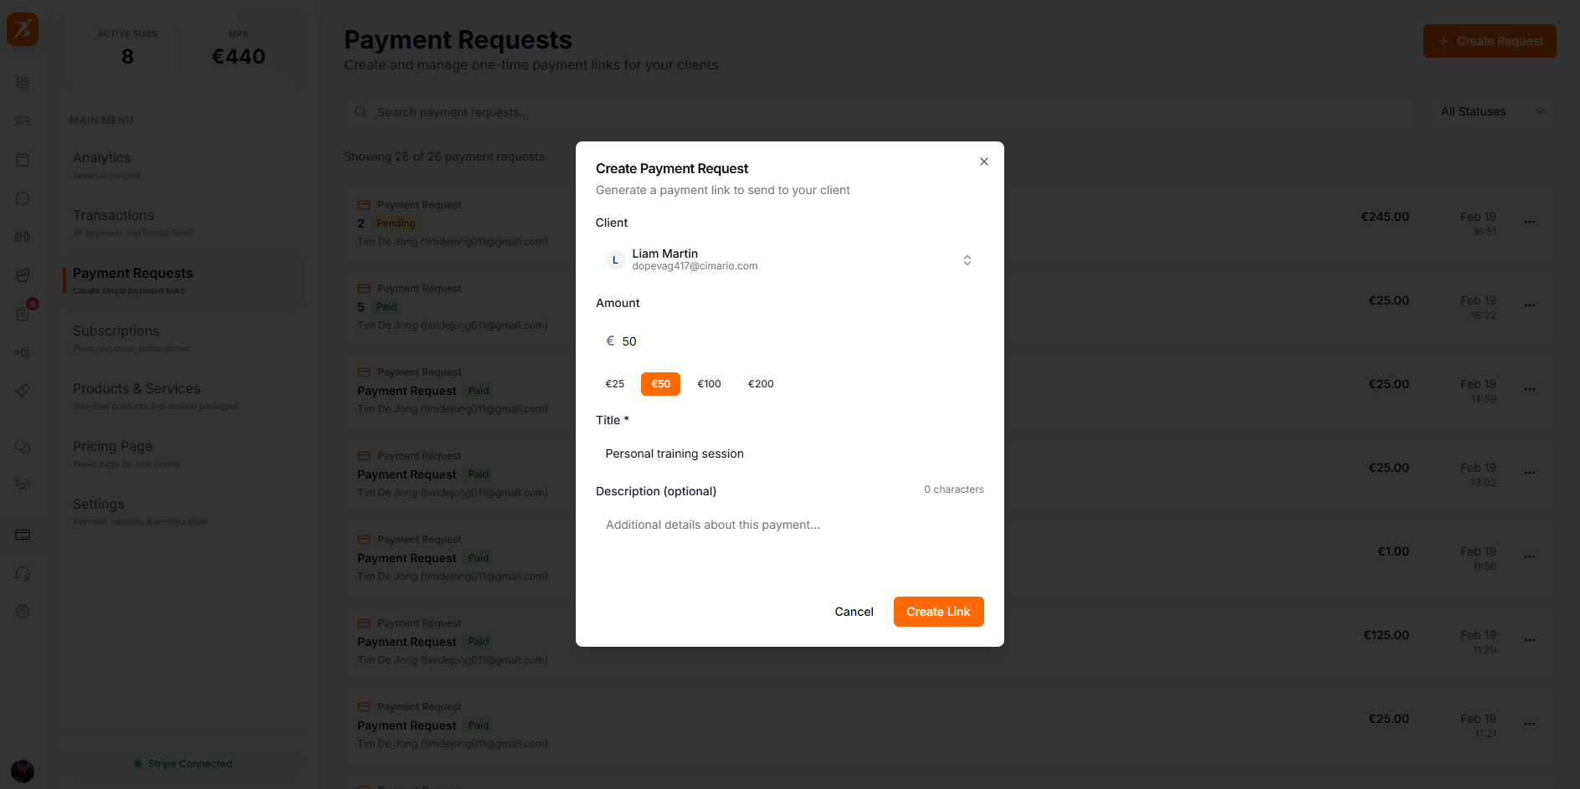Open the Subscriptions section from the menu
The image size is (1580, 789).
point(115,330)
